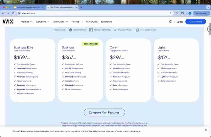
Task: Click 50 GB storage space in Core
Action: tap(121, 68)
